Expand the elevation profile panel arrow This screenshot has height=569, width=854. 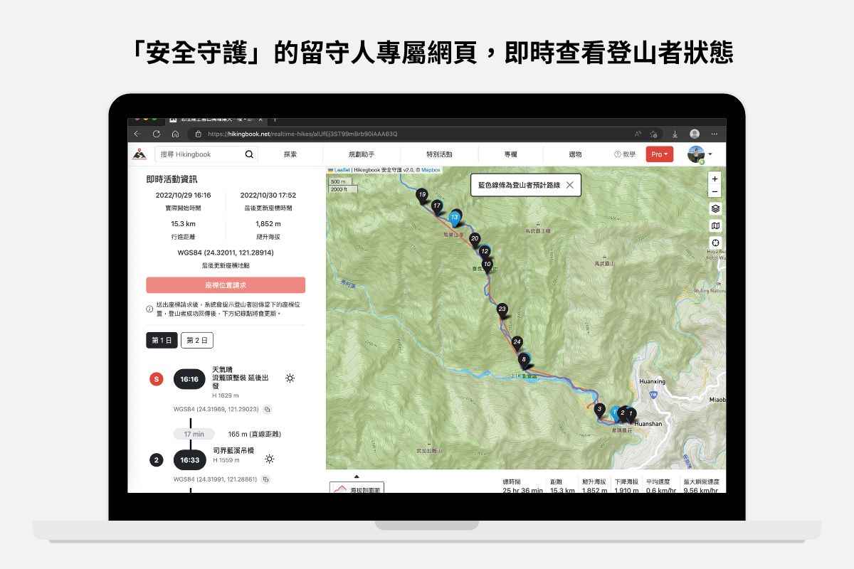tap(357, 477)
